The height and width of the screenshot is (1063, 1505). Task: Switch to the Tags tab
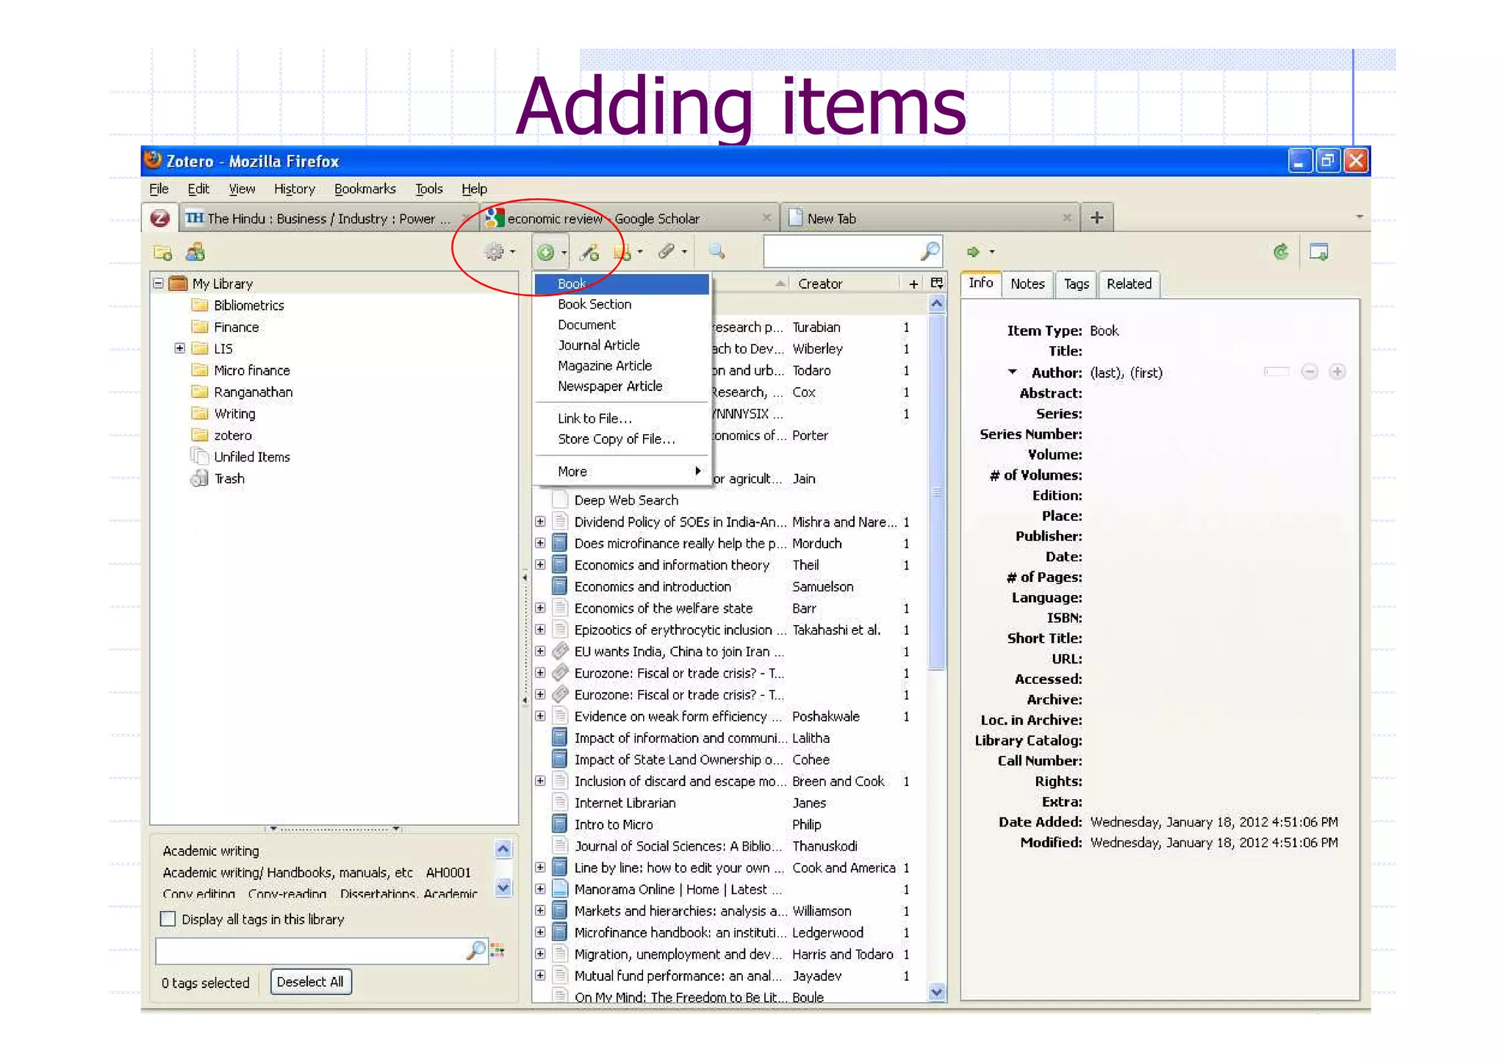tap(1076, 284)
